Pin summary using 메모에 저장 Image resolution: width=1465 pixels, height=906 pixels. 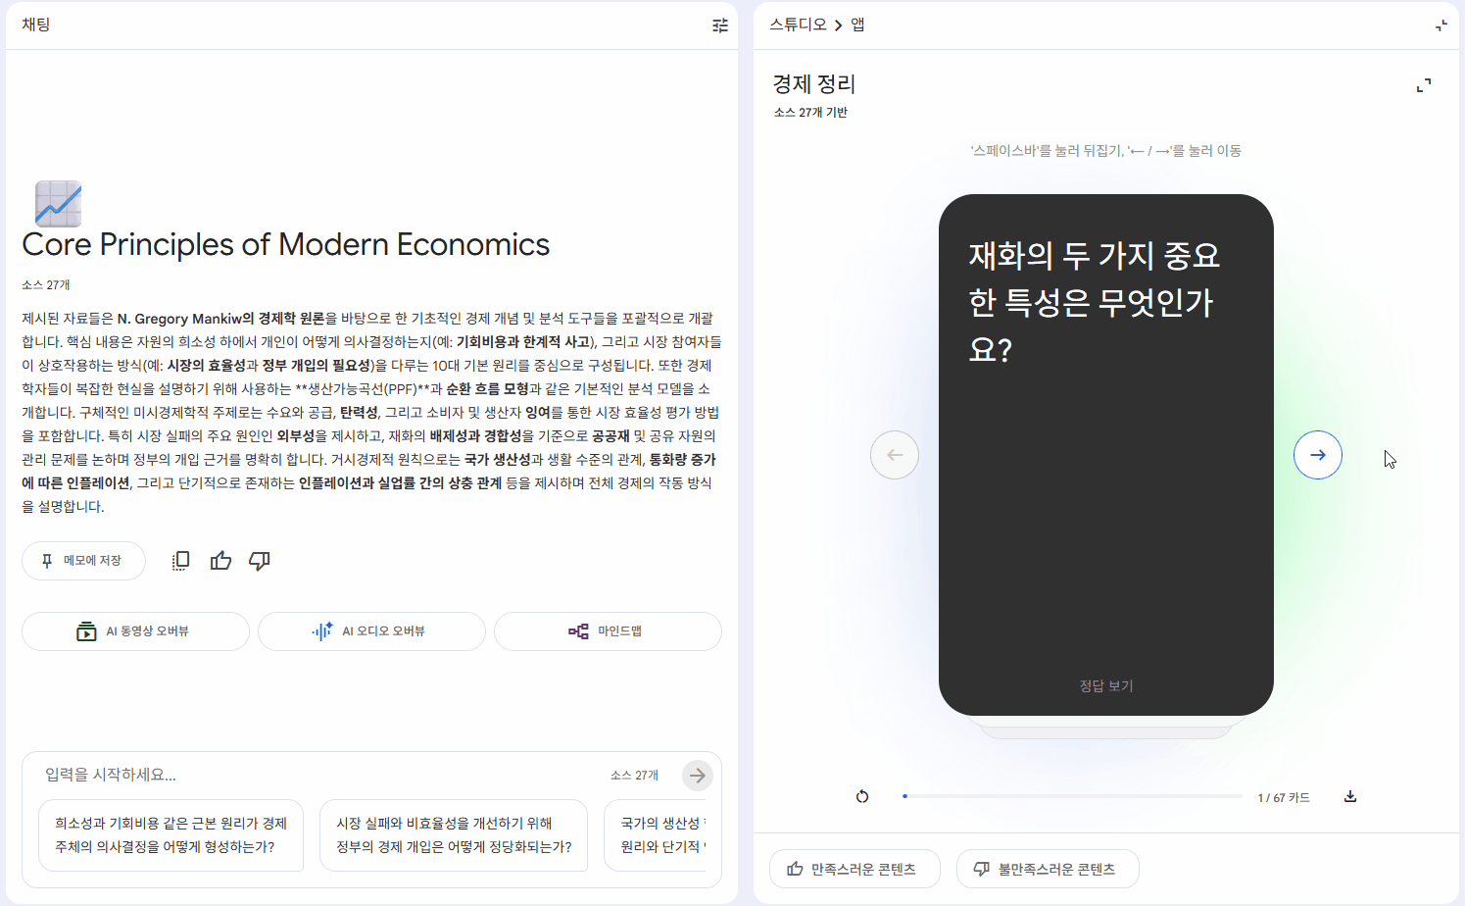tap(83, 560)
